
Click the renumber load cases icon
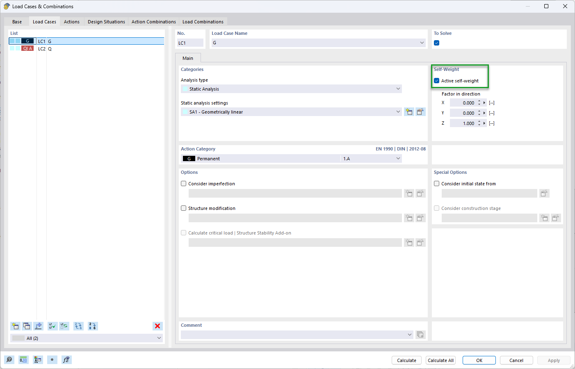pyautogui.click(x=78, y=326)
